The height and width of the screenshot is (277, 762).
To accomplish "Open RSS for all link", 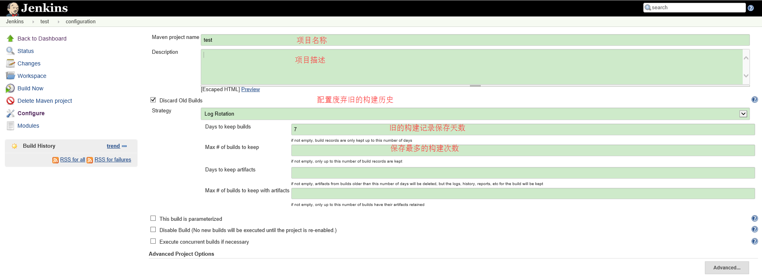I will (x=72, y=160).
